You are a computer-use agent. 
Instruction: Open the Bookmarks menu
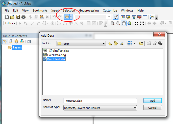coord(40,11)
